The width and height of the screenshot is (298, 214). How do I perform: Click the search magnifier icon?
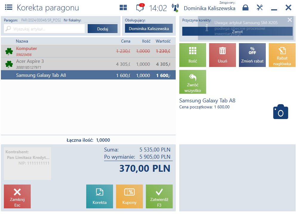point(8,29)
